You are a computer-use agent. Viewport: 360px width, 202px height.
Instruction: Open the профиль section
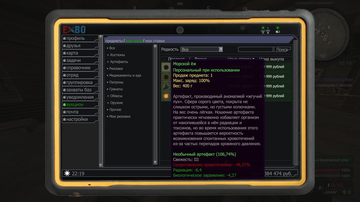coord(80,38)
